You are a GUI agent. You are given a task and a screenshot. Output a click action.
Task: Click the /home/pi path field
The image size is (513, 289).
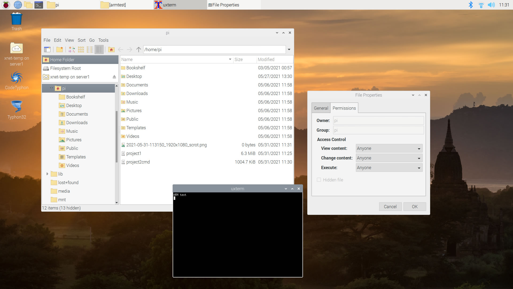(x=214, y=50)
